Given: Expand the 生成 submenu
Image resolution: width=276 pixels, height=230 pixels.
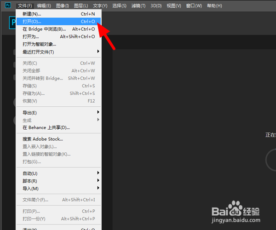Looking at the screenshot, I should click(58, 120).
